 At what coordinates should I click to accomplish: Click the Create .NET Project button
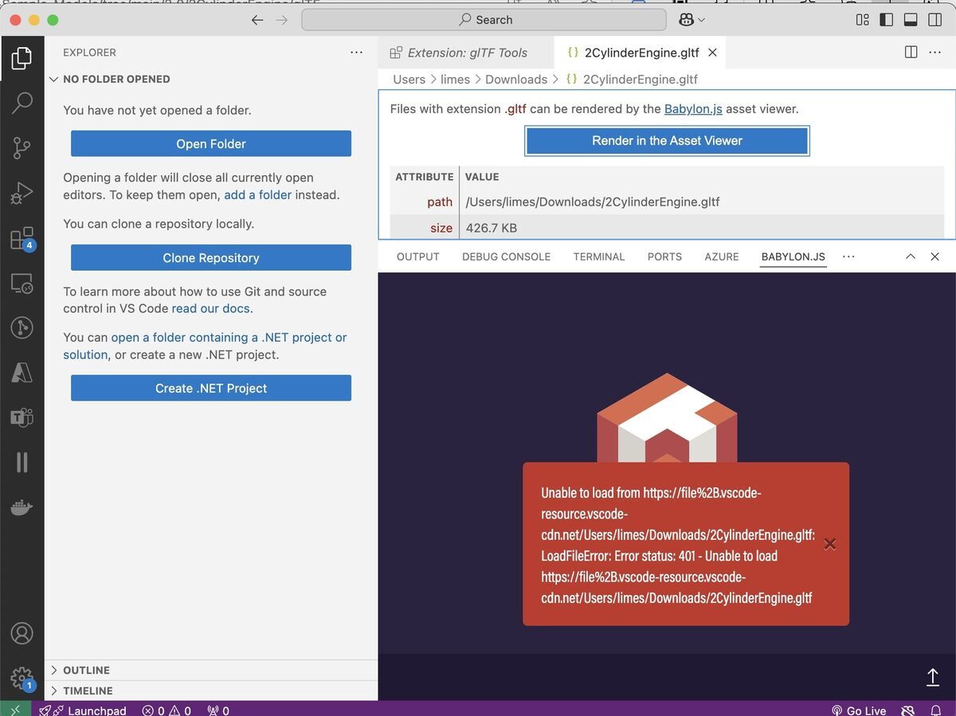(211, 388)
